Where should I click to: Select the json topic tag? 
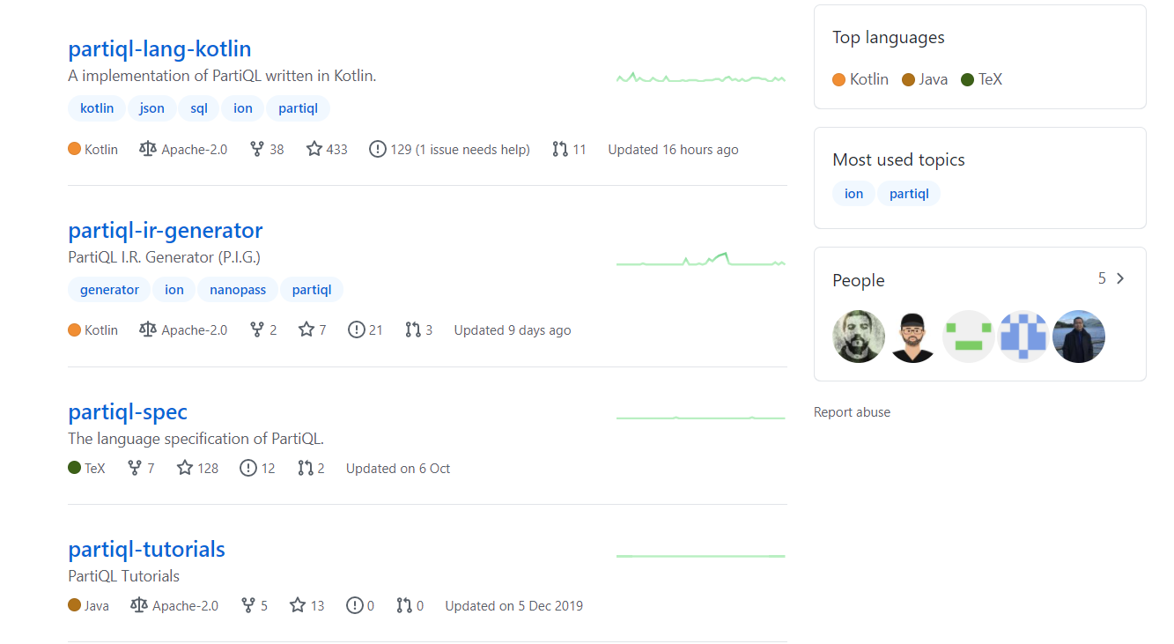[152, 108]
